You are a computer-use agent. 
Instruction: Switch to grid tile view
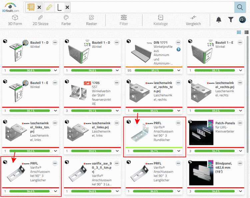[239, 32]
